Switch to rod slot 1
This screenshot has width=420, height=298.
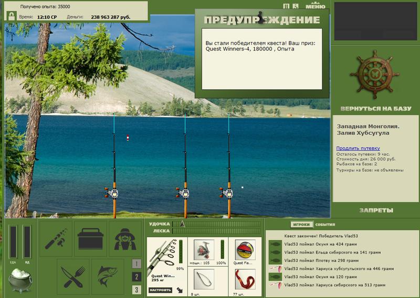(x=136, y=264)
